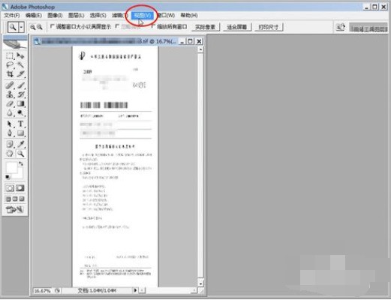Click document vertical scrollbar down arrow

pyautogui.click(x=200, y=283)
